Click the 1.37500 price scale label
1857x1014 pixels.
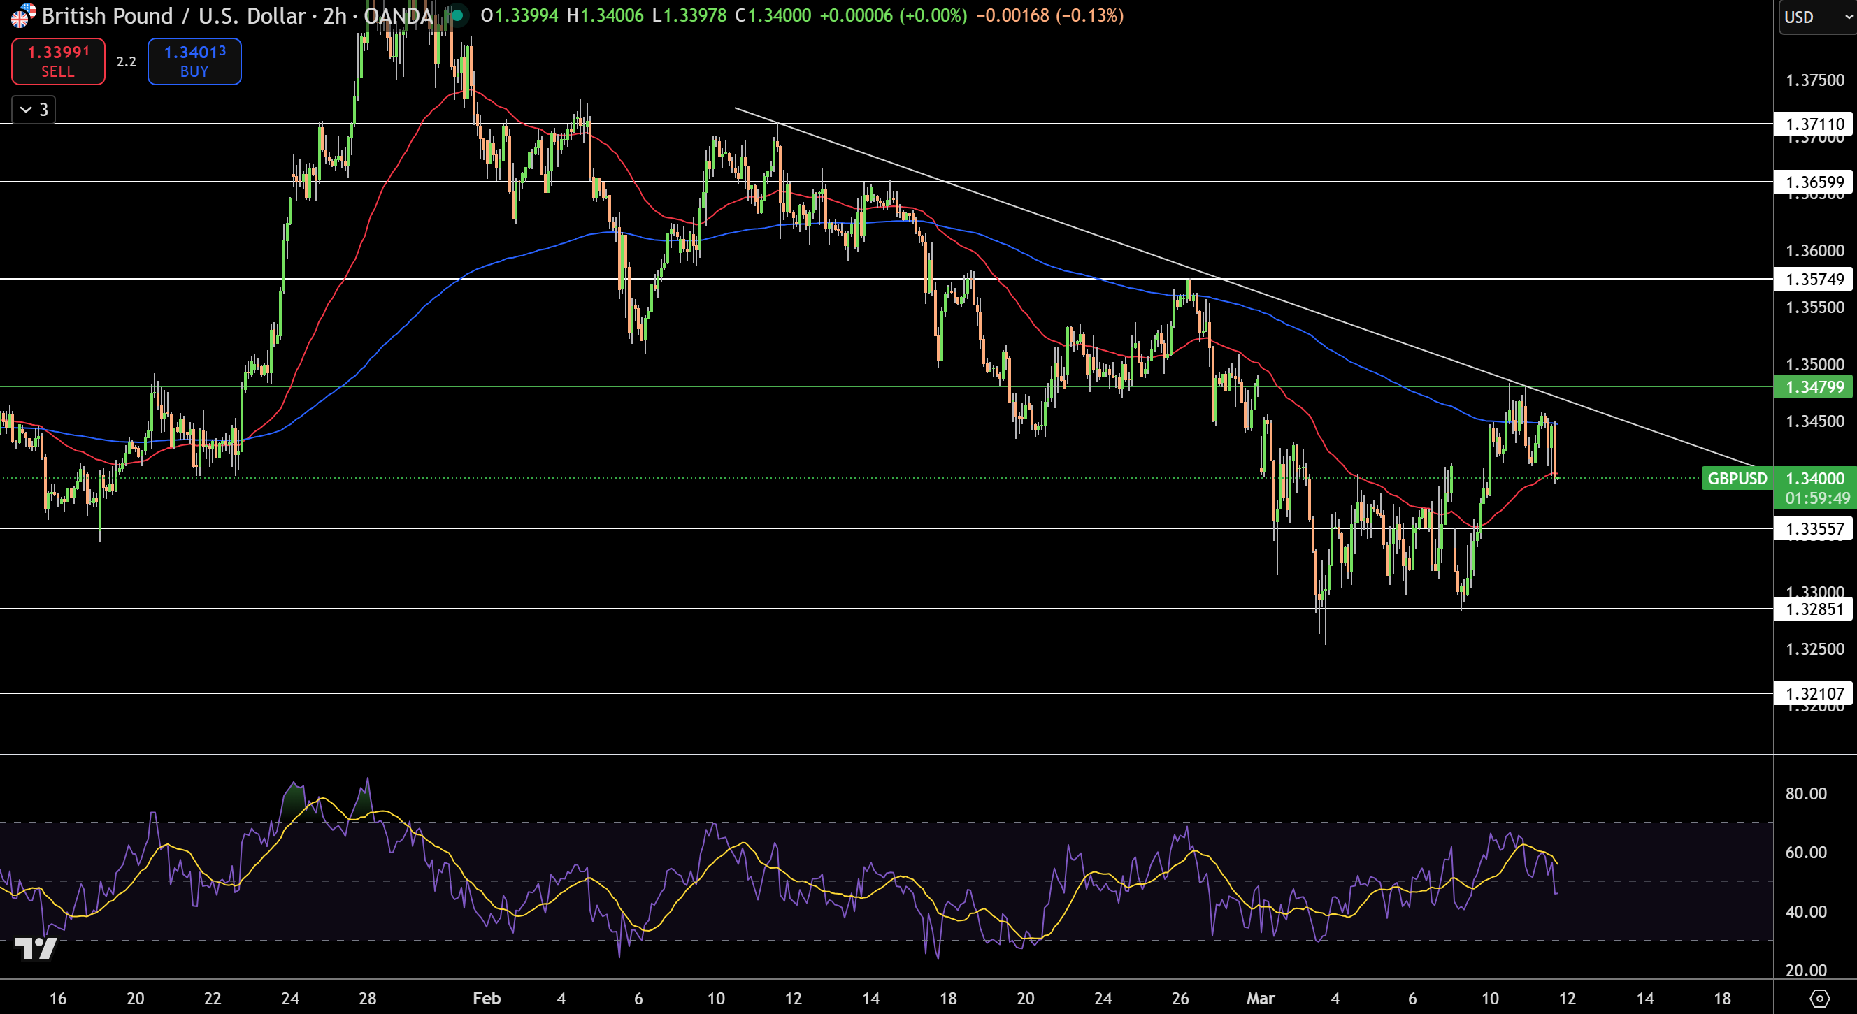click(x=1814, y=80)
